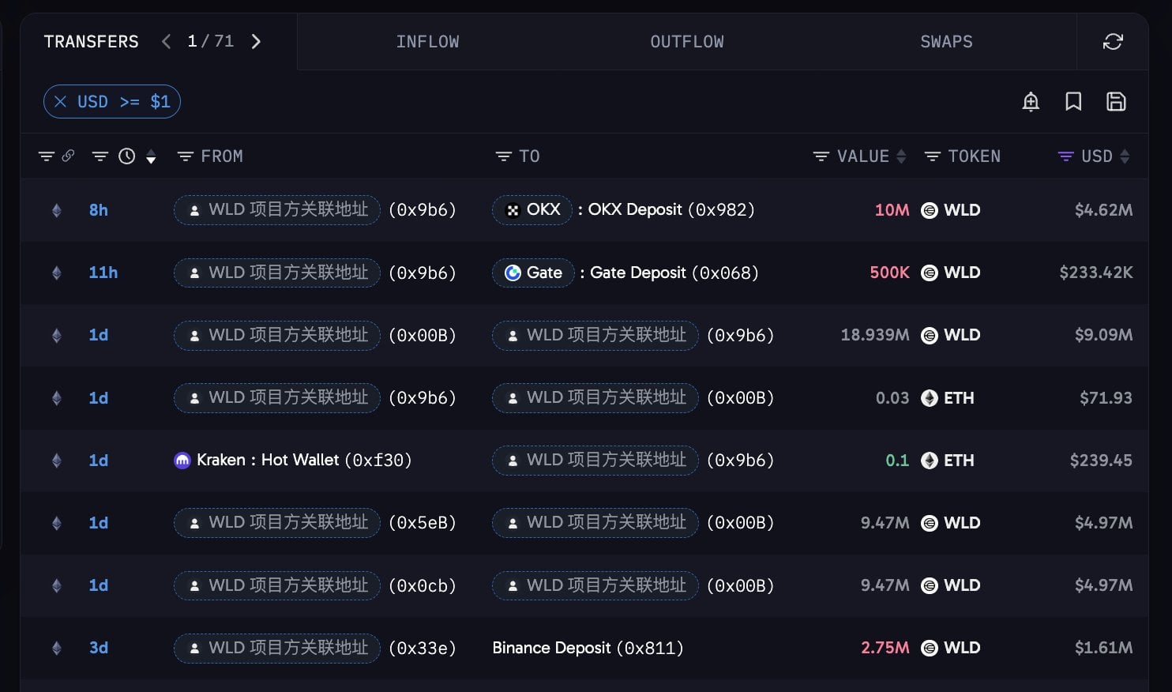Refresh the transfers list
The height and width of the screenshot is (692, 1172).
pos(1113,42)
